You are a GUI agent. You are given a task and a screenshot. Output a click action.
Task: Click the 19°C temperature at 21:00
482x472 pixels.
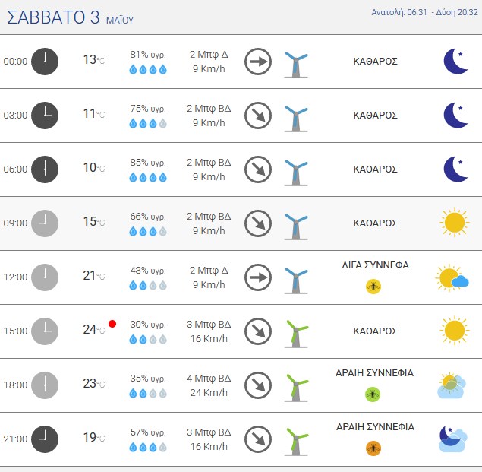click(94, 437)
